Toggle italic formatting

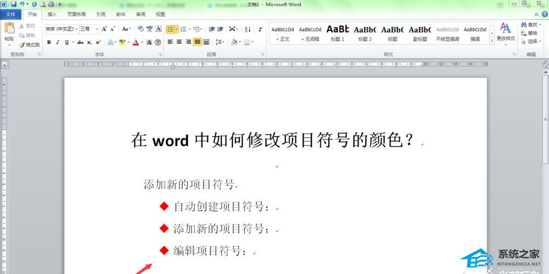(58, 42)
